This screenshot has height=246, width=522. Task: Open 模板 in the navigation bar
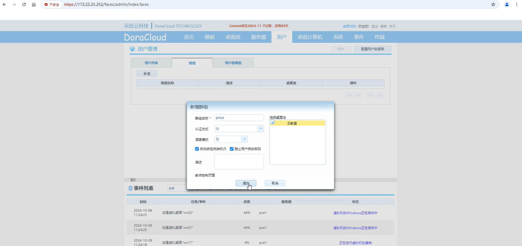point(210,37)
